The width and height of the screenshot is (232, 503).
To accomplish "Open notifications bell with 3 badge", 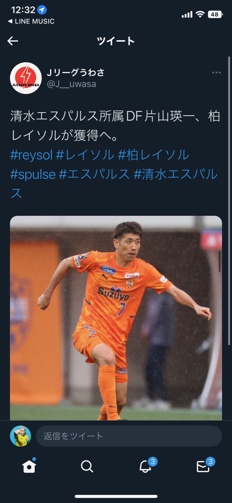I will (x=146, y=466).
